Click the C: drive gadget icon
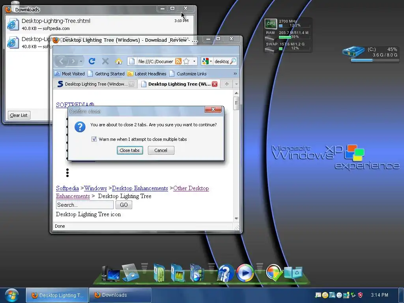Viewport: 404px width, 303px height. 353,52
